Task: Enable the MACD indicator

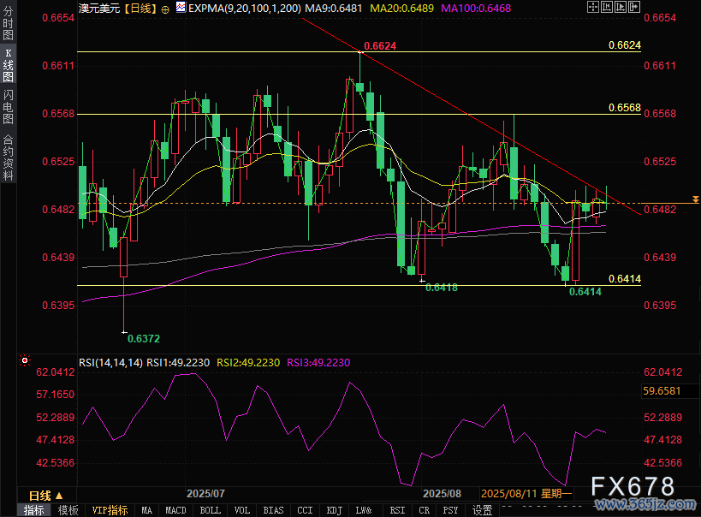Action: [175, 510]
